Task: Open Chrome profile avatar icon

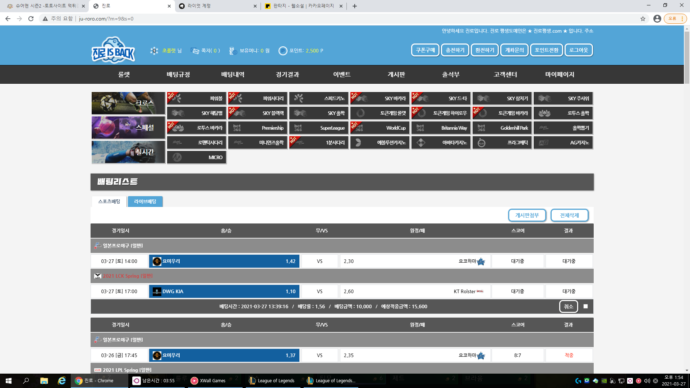Action: point(657,19)
